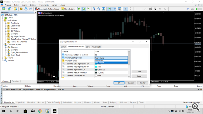Open the Windows Start menu
Image resolution: width=203 pixels, height=114 pixels.
coord(4,111)
